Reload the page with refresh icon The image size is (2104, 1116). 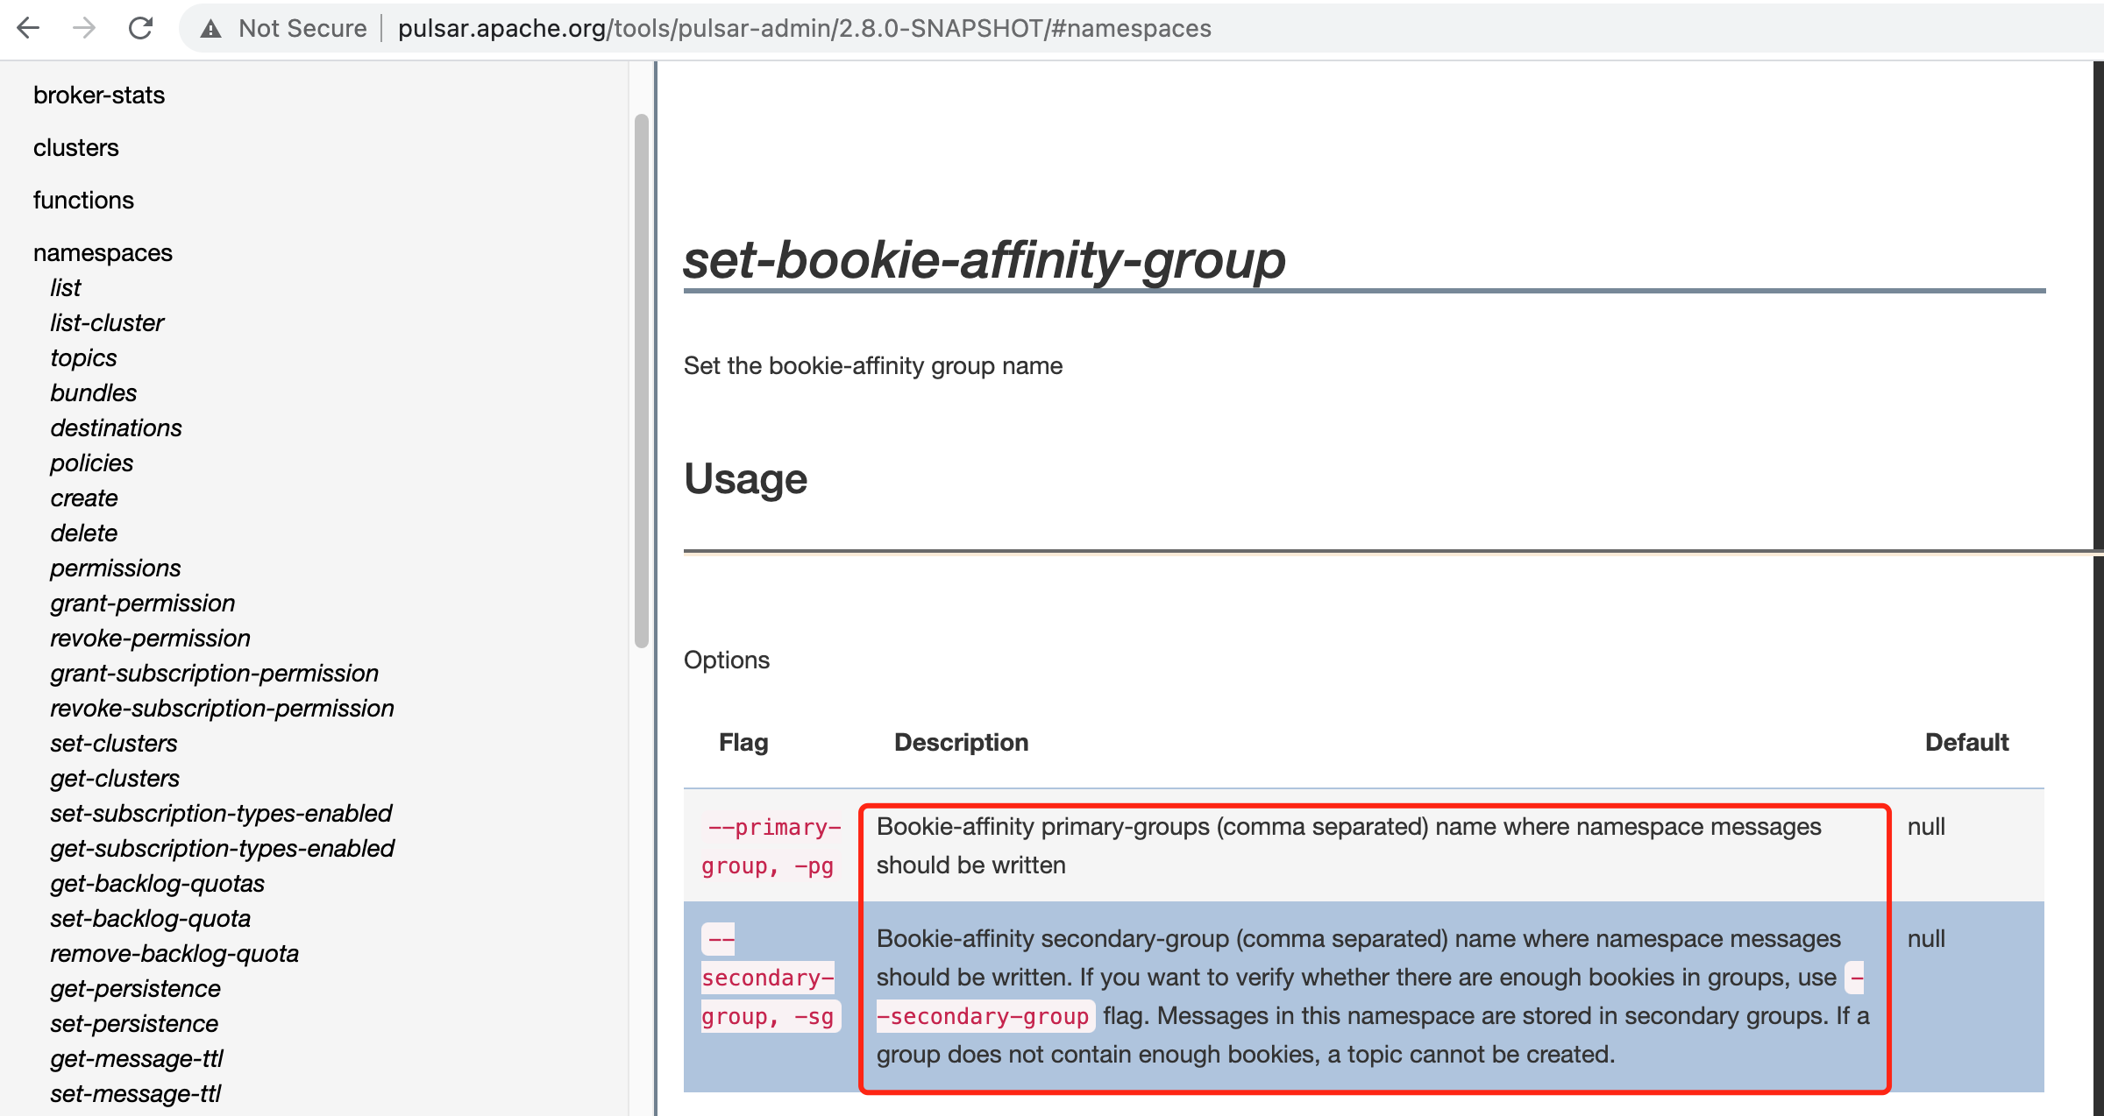click(140, 28)
